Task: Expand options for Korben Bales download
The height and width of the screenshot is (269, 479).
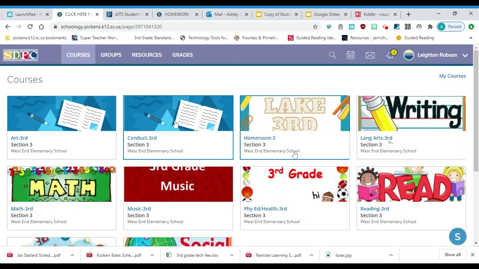Action: click(x=152, y=255)
